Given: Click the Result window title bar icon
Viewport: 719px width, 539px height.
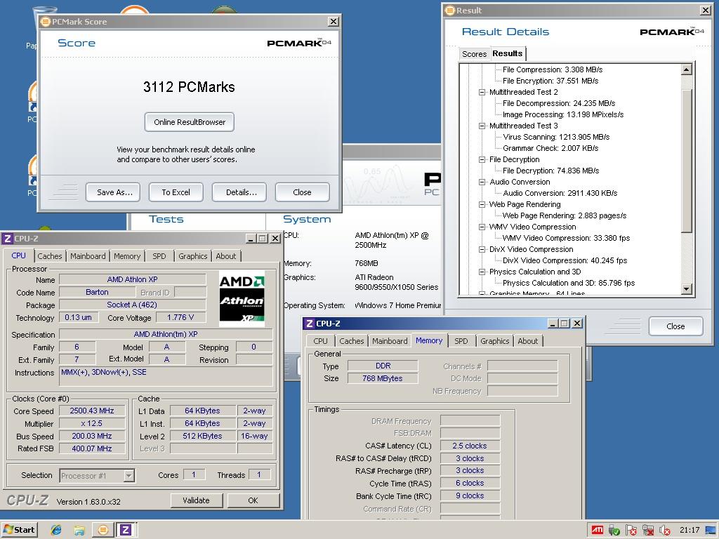Looking at the screenshot, I should tap(450, 10).
